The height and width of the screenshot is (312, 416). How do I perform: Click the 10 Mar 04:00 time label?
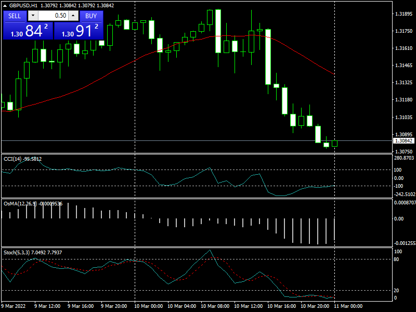point(181,306)
